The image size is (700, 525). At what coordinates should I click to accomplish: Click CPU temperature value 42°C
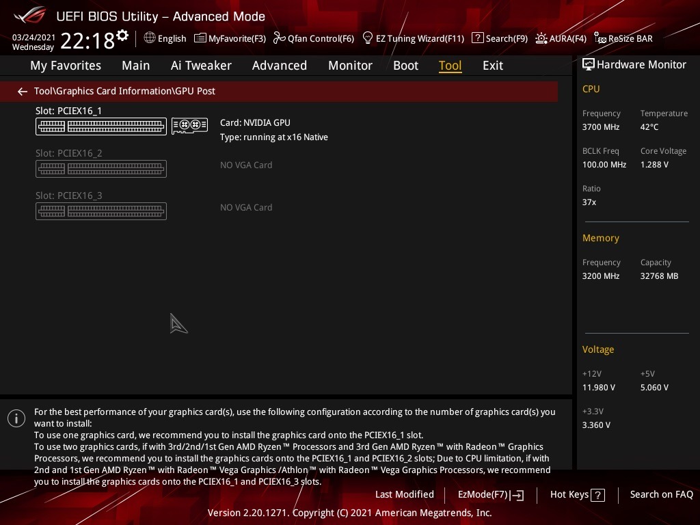coord(649,127)
